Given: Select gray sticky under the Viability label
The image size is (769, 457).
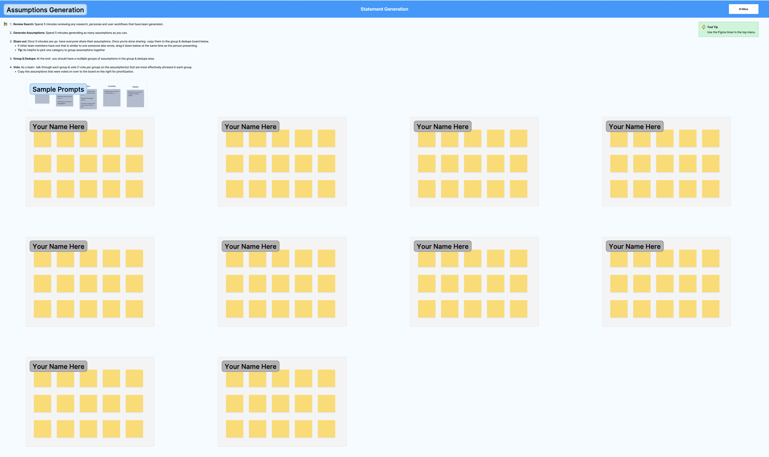Looking at the screenshot, I should pos(136,98).
